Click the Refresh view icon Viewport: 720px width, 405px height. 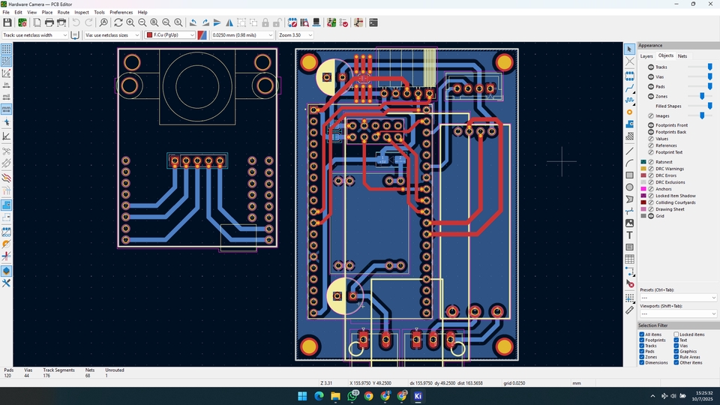(118, 23)
